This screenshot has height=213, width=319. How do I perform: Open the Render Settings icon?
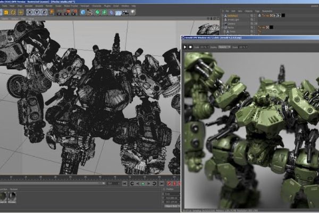74,13
